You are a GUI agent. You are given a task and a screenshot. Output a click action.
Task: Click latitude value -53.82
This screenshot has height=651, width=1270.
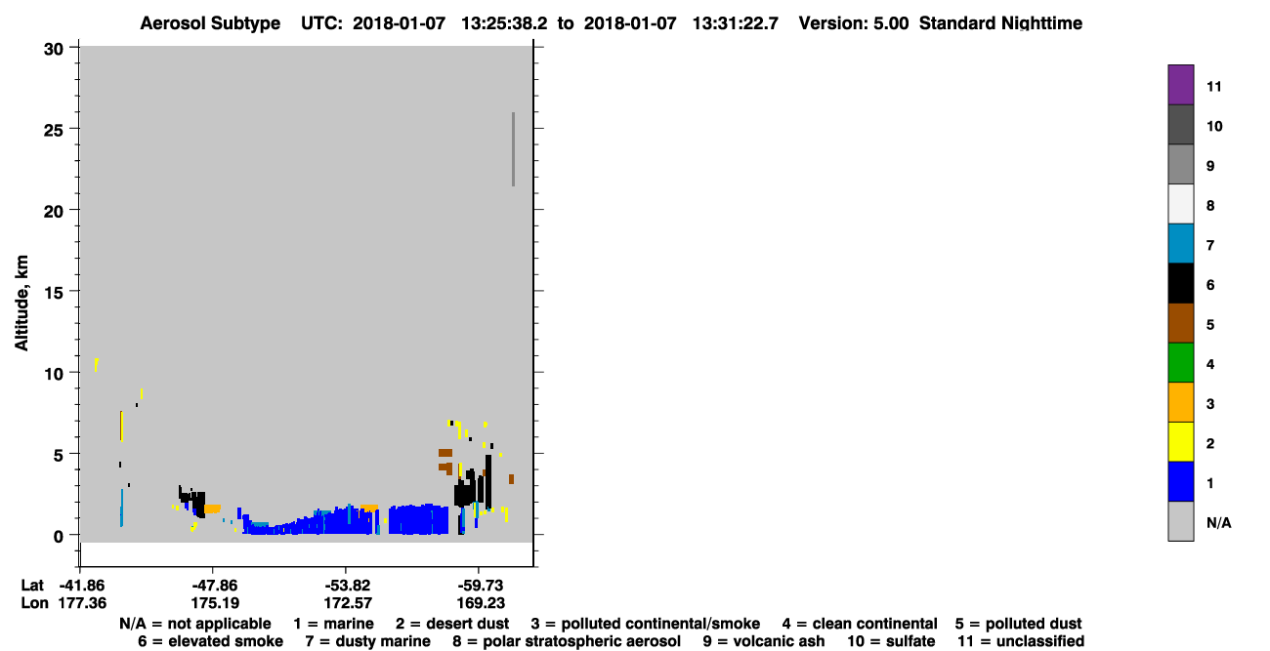pyautogui.click(x=346, y=585)
